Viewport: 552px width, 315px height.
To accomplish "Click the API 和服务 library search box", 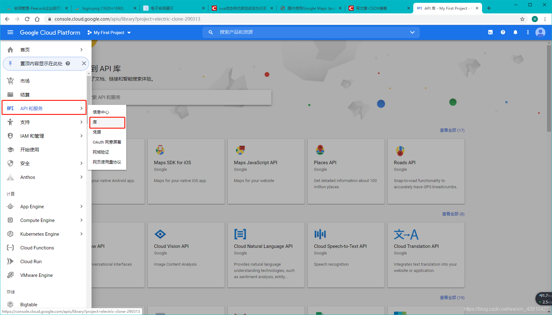I will 181,97.
